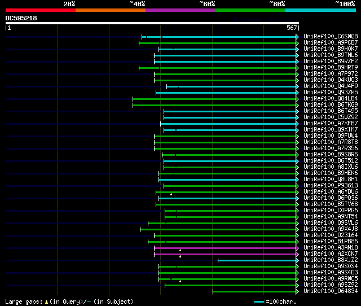Click the UniRef100_A7P972 text
The height and width of the screenshot is (306, 361).
coord(331,73)
